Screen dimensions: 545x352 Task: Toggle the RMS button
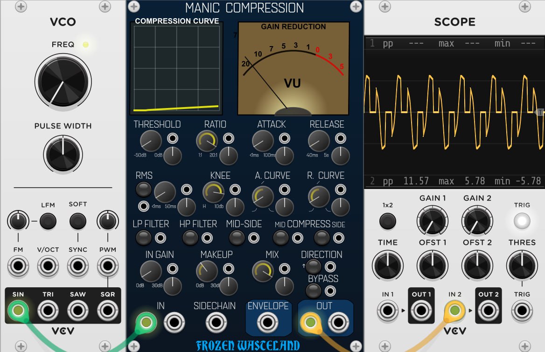tap(144, 190)
